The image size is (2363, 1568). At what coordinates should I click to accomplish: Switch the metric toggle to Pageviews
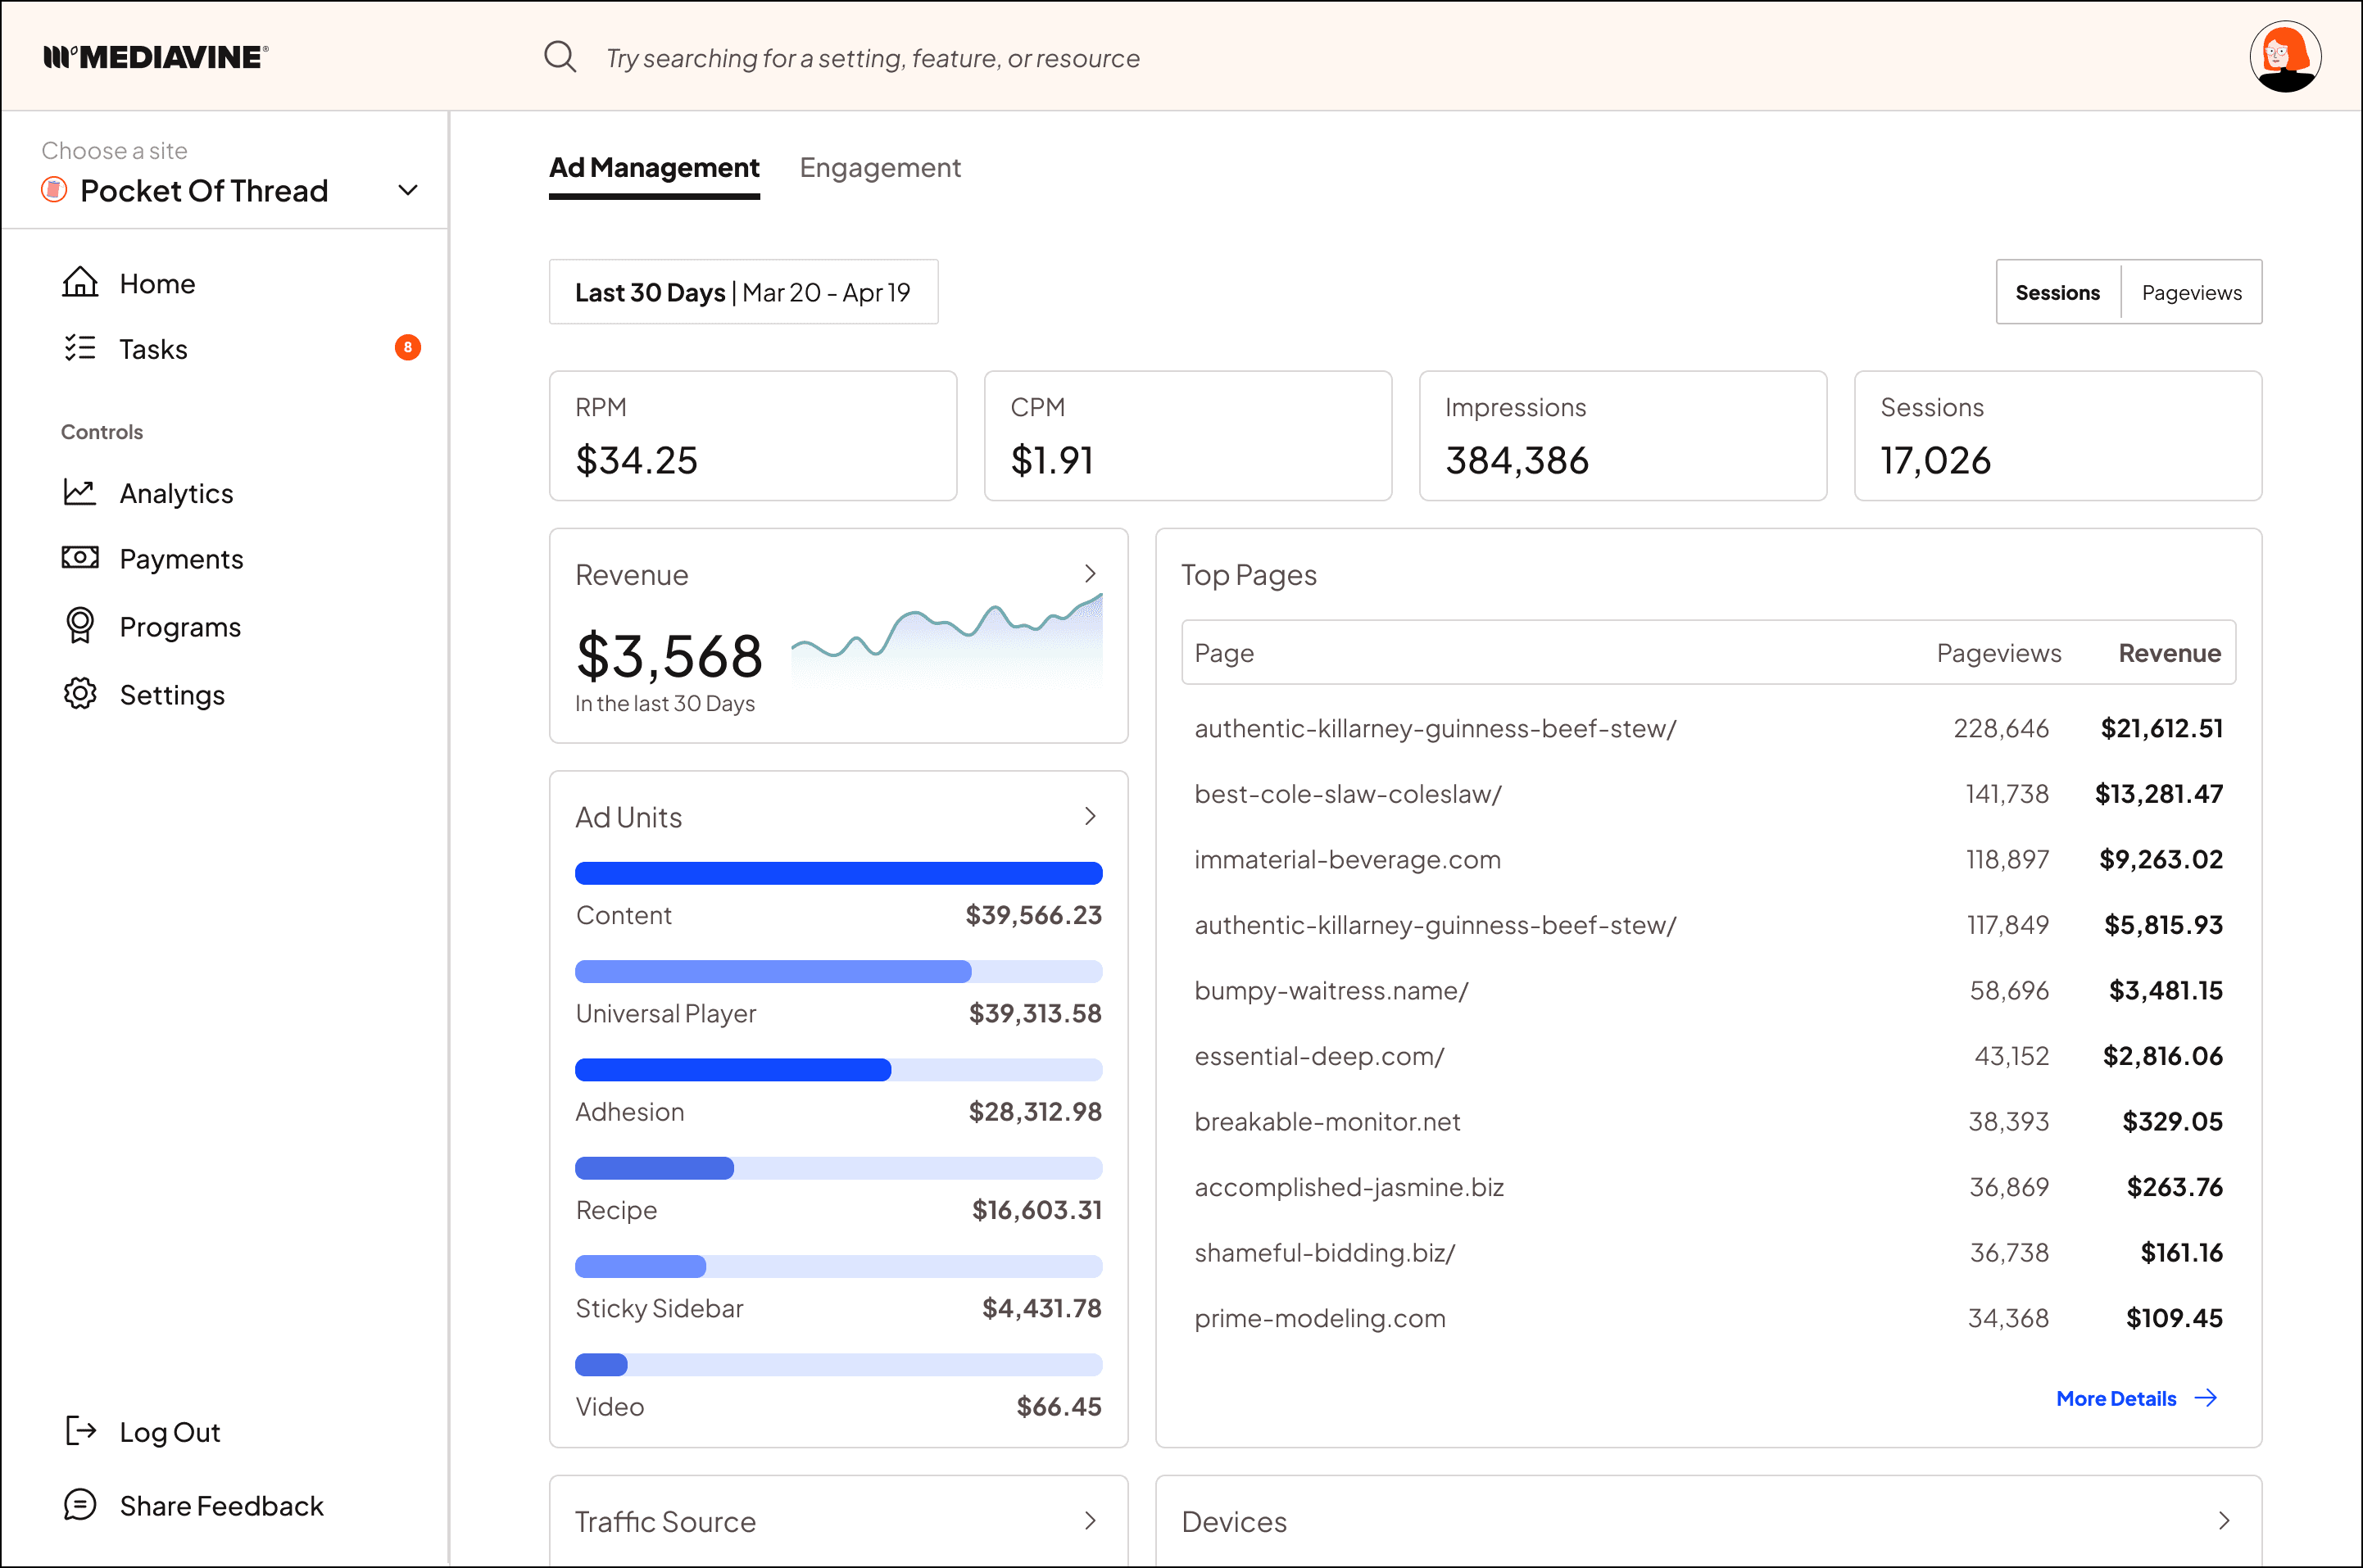coord(2191,292)
